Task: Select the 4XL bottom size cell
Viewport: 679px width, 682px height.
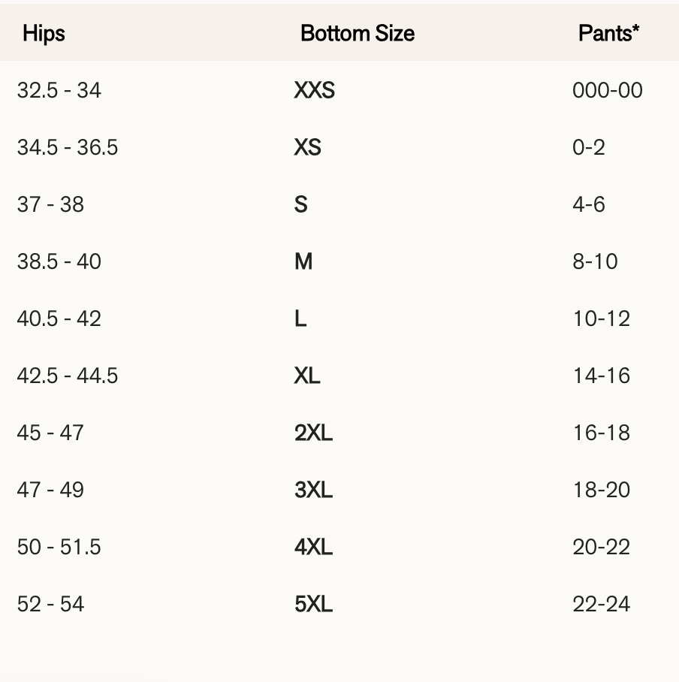Action: tap(313, 547)
